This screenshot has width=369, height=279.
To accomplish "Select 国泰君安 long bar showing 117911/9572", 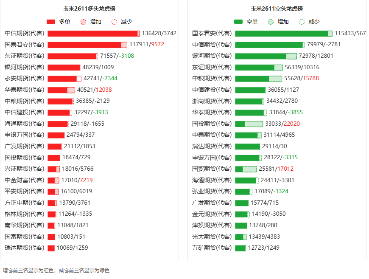I will tap(87, 45).
